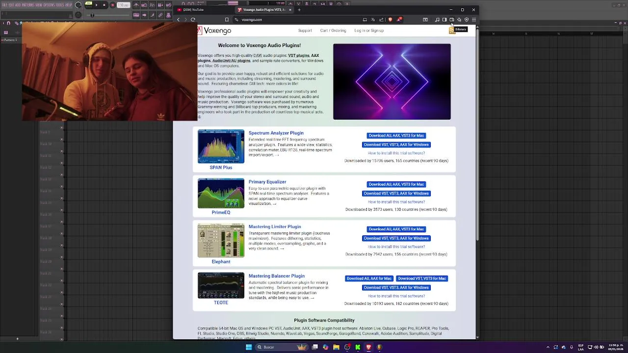Click the VPN shield icon in browser toolbar

point(467,20)
